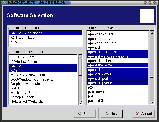159x122 pixels.
Task: Select KDE Workstation installation class
Action: pos(45,38)
